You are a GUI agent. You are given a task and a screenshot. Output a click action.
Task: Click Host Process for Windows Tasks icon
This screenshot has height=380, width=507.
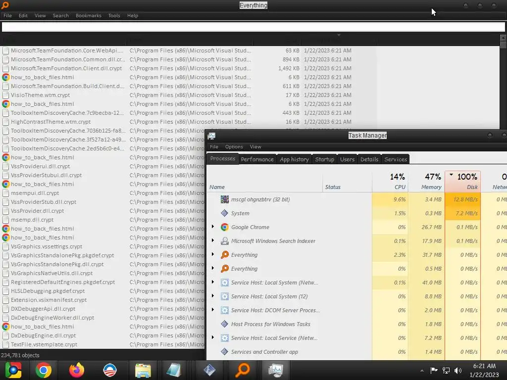pyautogui.click(x=224, y=324)
